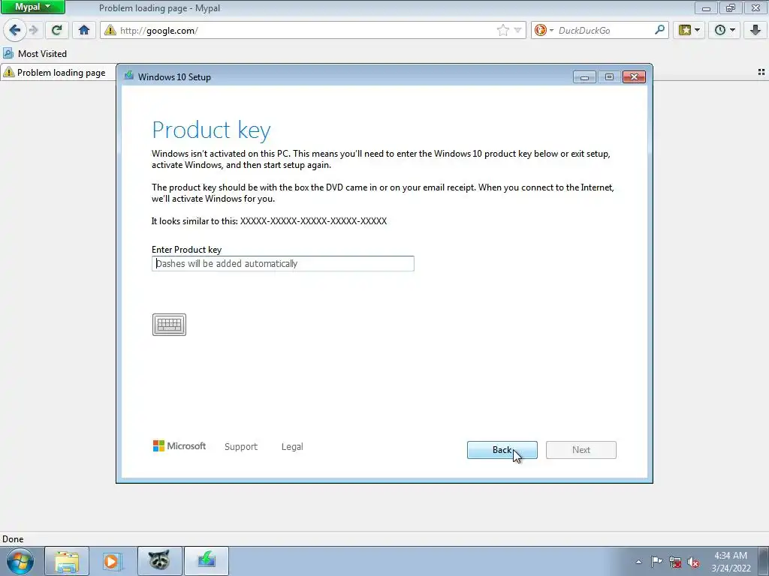This screenshot has height=576, width=769.
Task: Maximize the Windows 10 Setup window
Action: pyautogui.click(x=609, y=77)
